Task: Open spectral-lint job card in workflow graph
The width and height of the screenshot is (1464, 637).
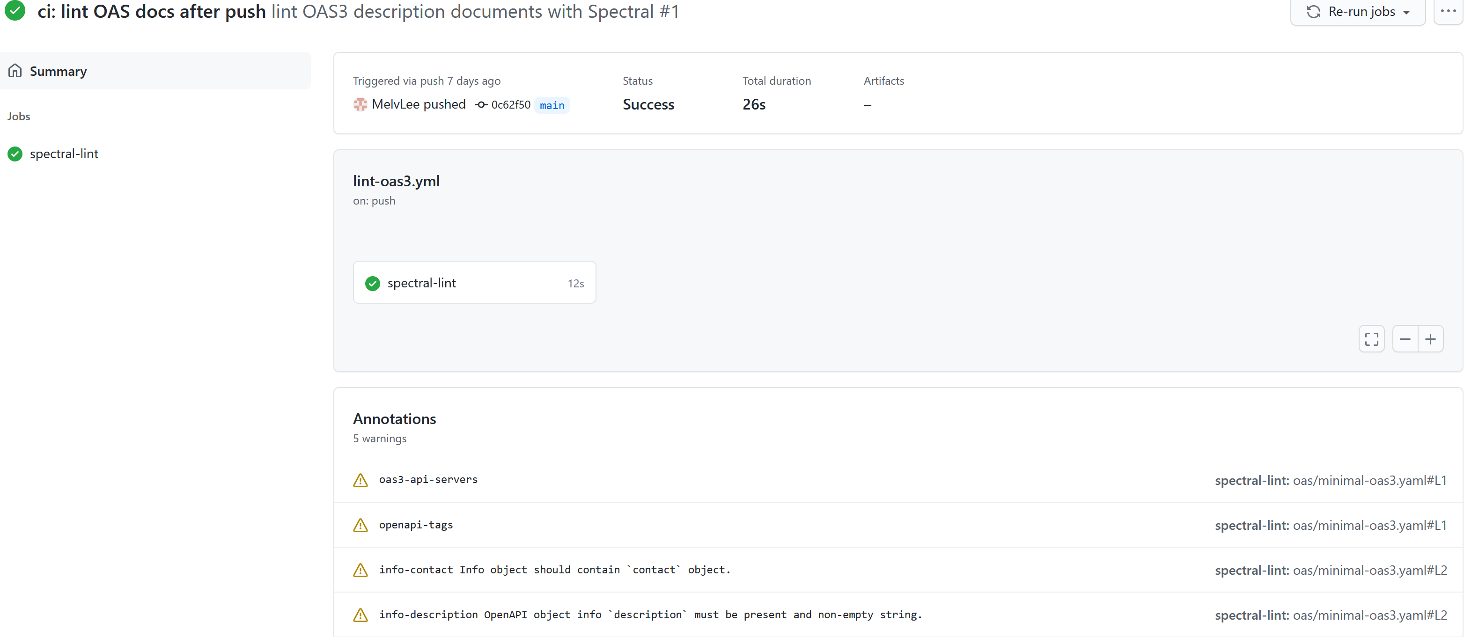Action: pyautogui.click(x=474, y=282)
